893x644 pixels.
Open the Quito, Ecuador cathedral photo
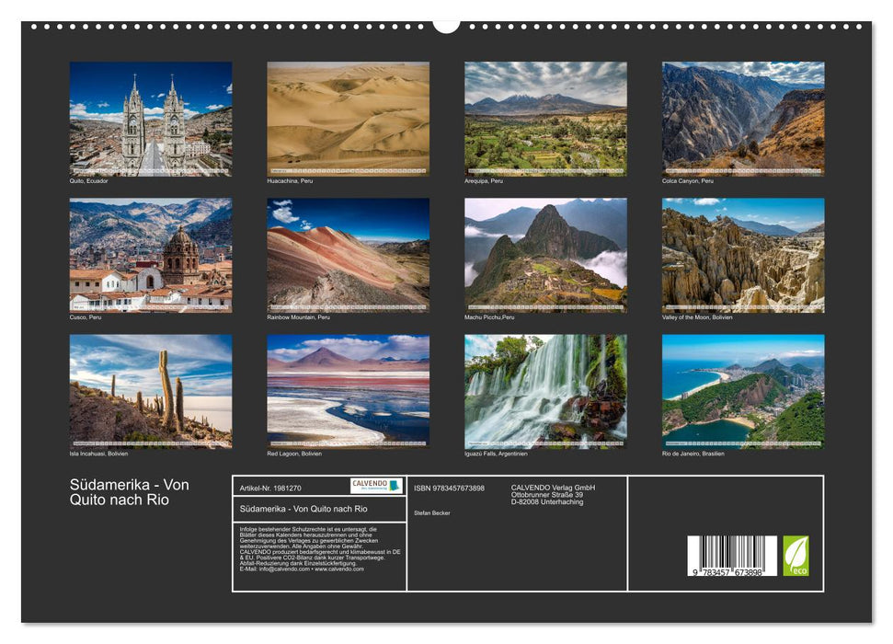pyautogui.click(x=151, y=119)
